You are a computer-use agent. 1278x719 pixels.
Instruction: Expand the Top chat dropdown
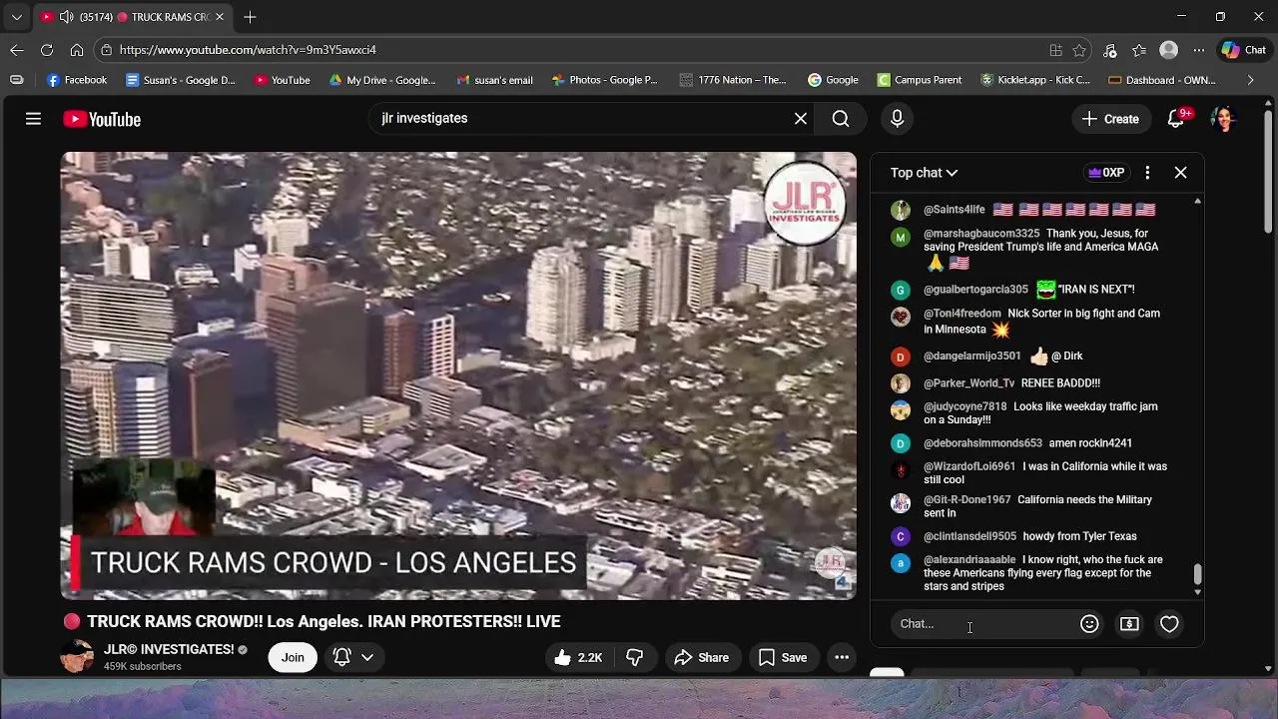(924, 173)
